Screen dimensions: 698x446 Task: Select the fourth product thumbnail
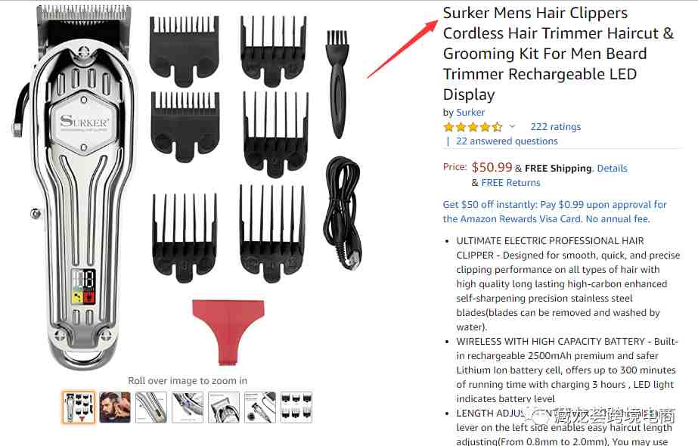(x=188, y=407)
